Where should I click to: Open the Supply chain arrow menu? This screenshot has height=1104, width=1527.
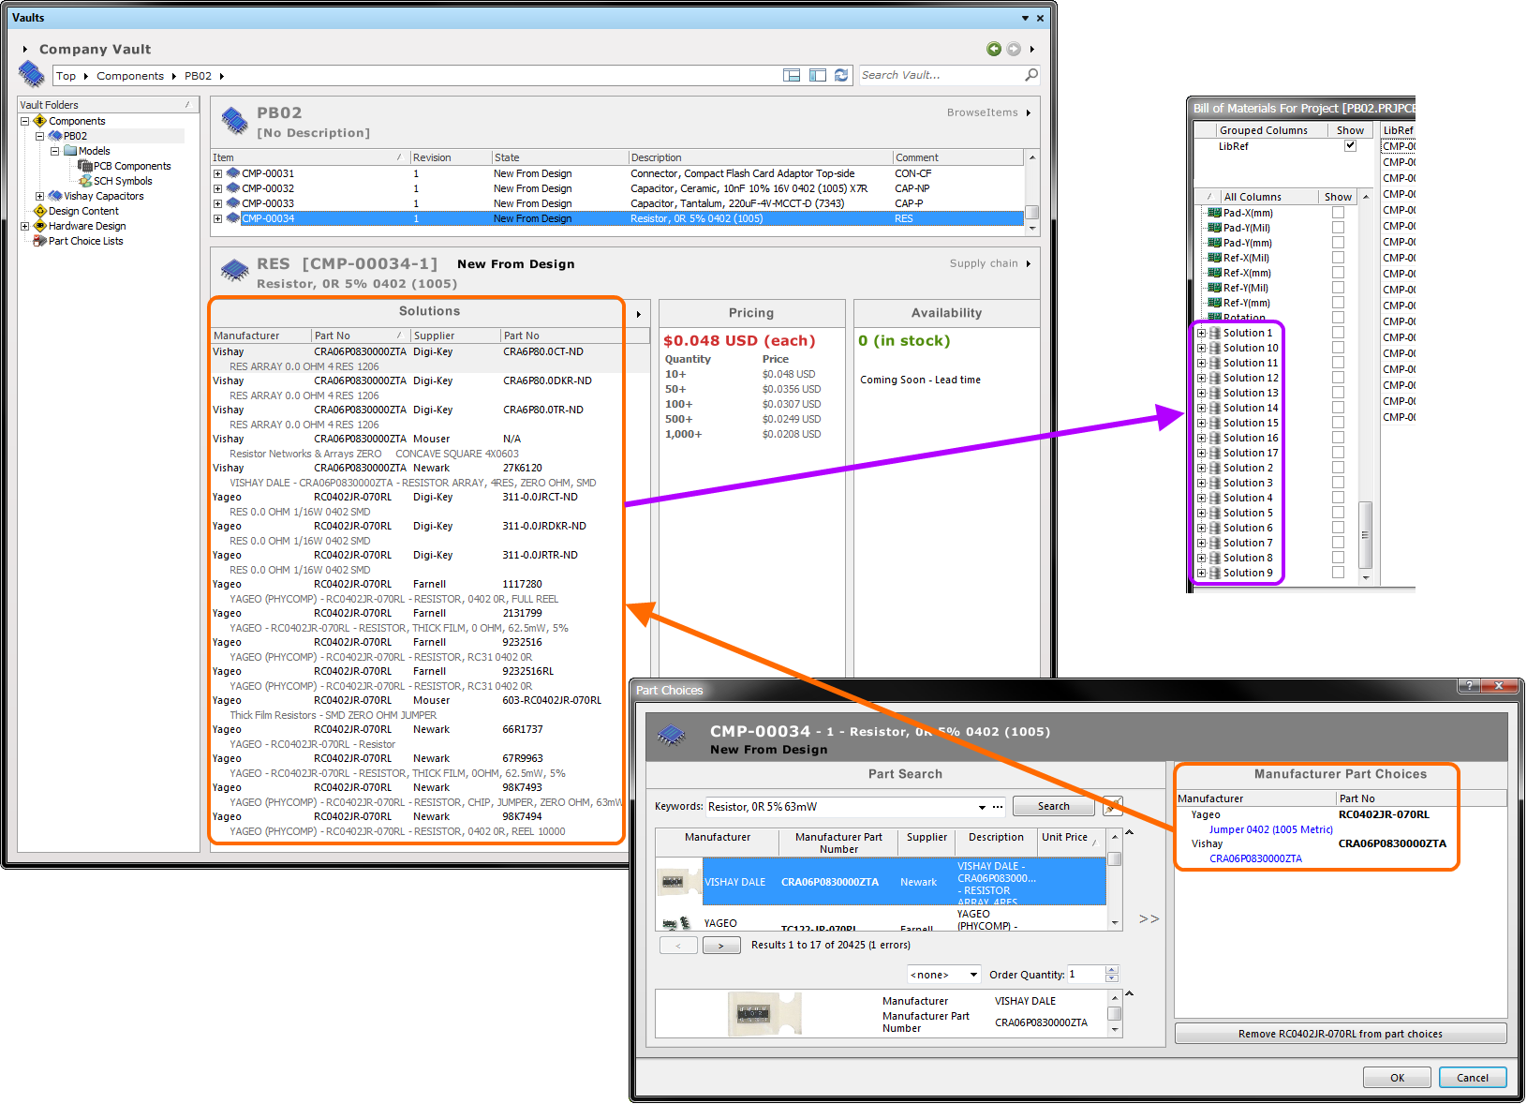coord(1029,263)
